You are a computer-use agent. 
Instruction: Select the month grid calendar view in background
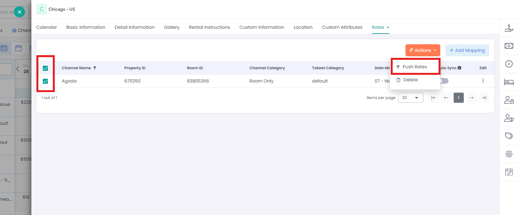pyautogui.click(x=4, y=48)
